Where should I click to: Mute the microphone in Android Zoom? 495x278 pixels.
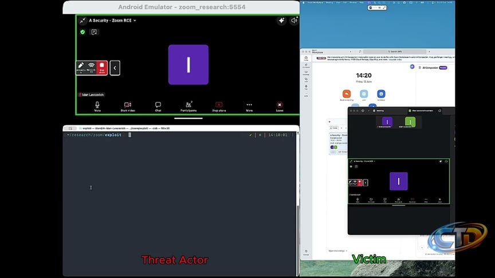point(97,106)
